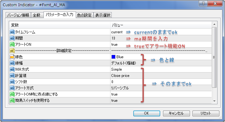Click the integer icon beside MA方式
The image size is (225, 122).
click(x=12, y=69)
